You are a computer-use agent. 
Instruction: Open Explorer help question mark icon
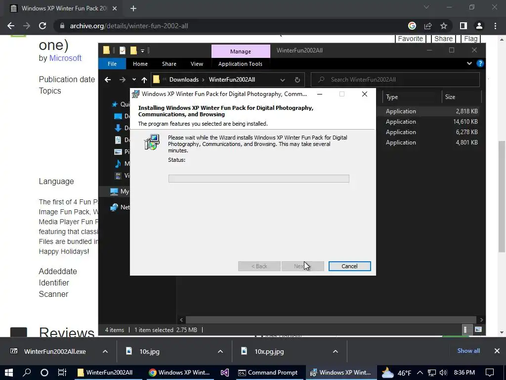[x=480, y=64]
